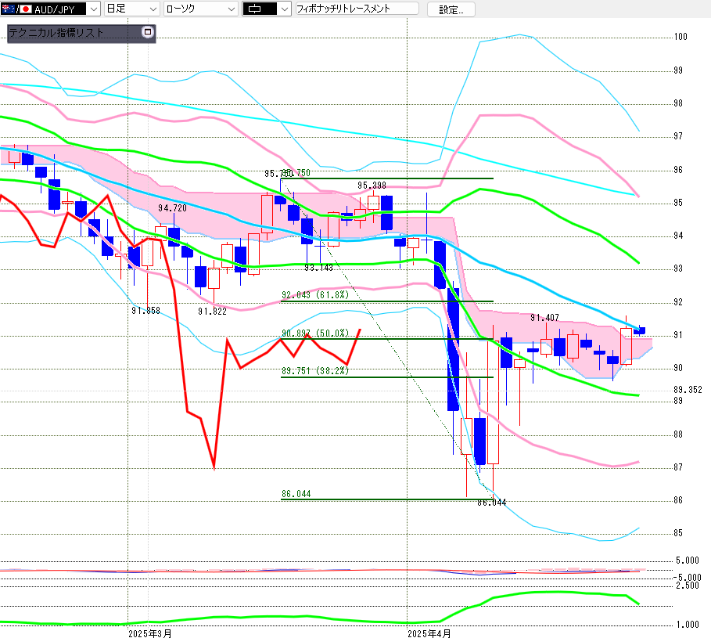Click the 92.043 (61.8%) Fibonacci label
Image resolution: width=711 pixels, height=638 pixels.
pos(315,295)
